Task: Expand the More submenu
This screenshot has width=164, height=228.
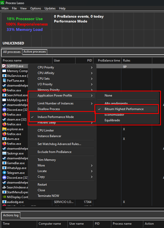Action: coord(62,165)
